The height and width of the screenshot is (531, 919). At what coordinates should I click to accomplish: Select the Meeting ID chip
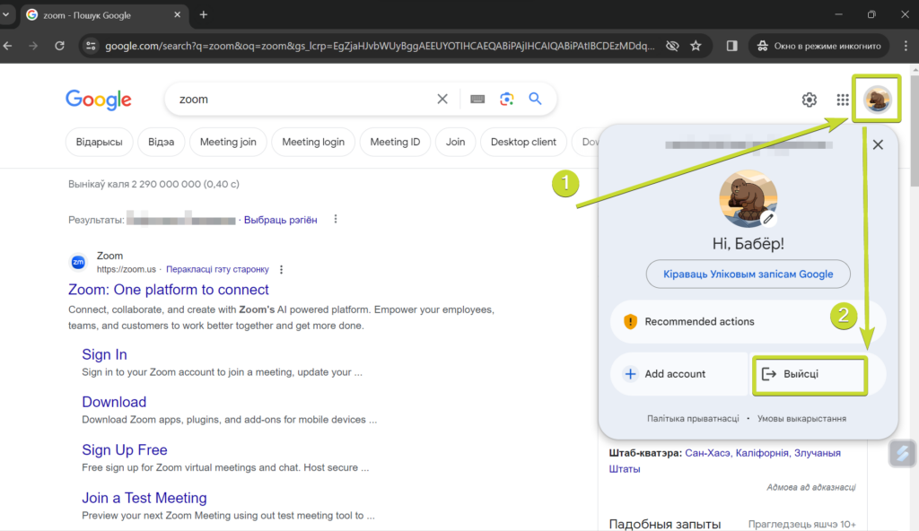(x=395, y=142)
